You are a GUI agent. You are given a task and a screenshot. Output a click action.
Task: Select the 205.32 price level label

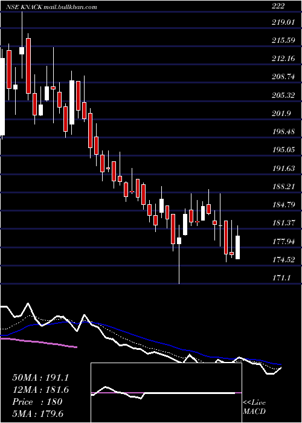pyautogui.click(x=283, y=95)
